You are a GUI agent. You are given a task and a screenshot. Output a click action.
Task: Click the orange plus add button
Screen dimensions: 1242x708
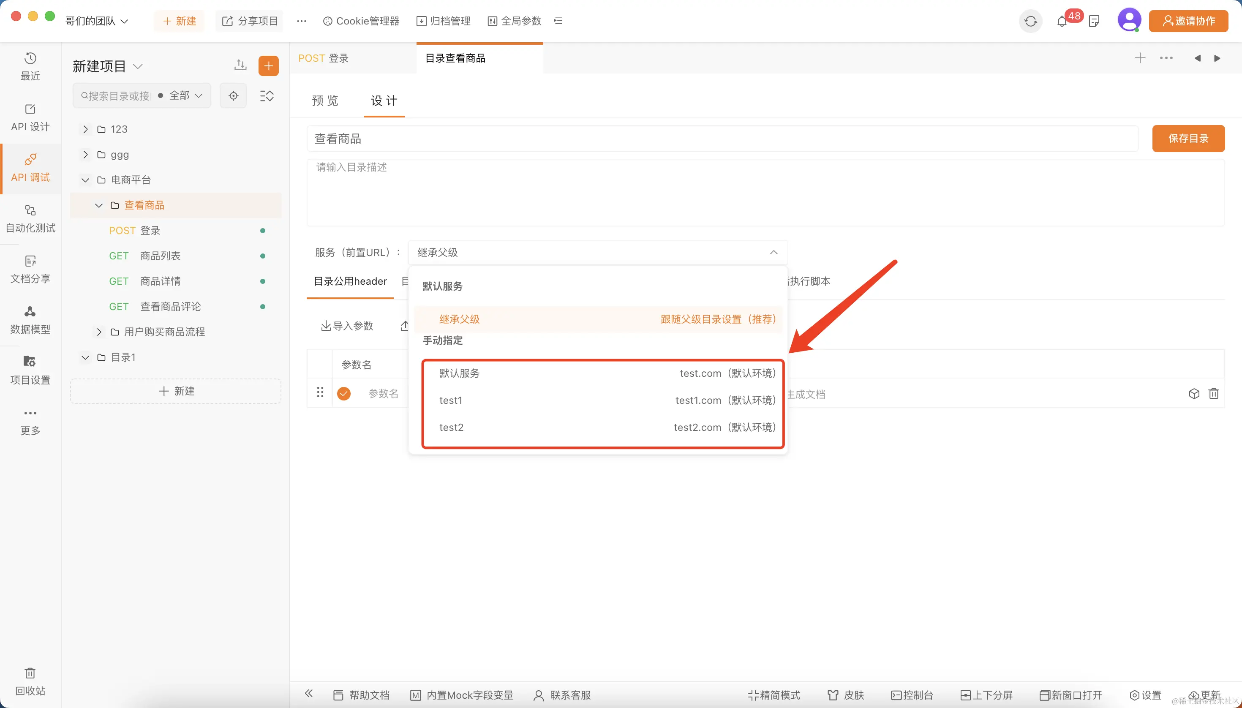click(268, 66)
